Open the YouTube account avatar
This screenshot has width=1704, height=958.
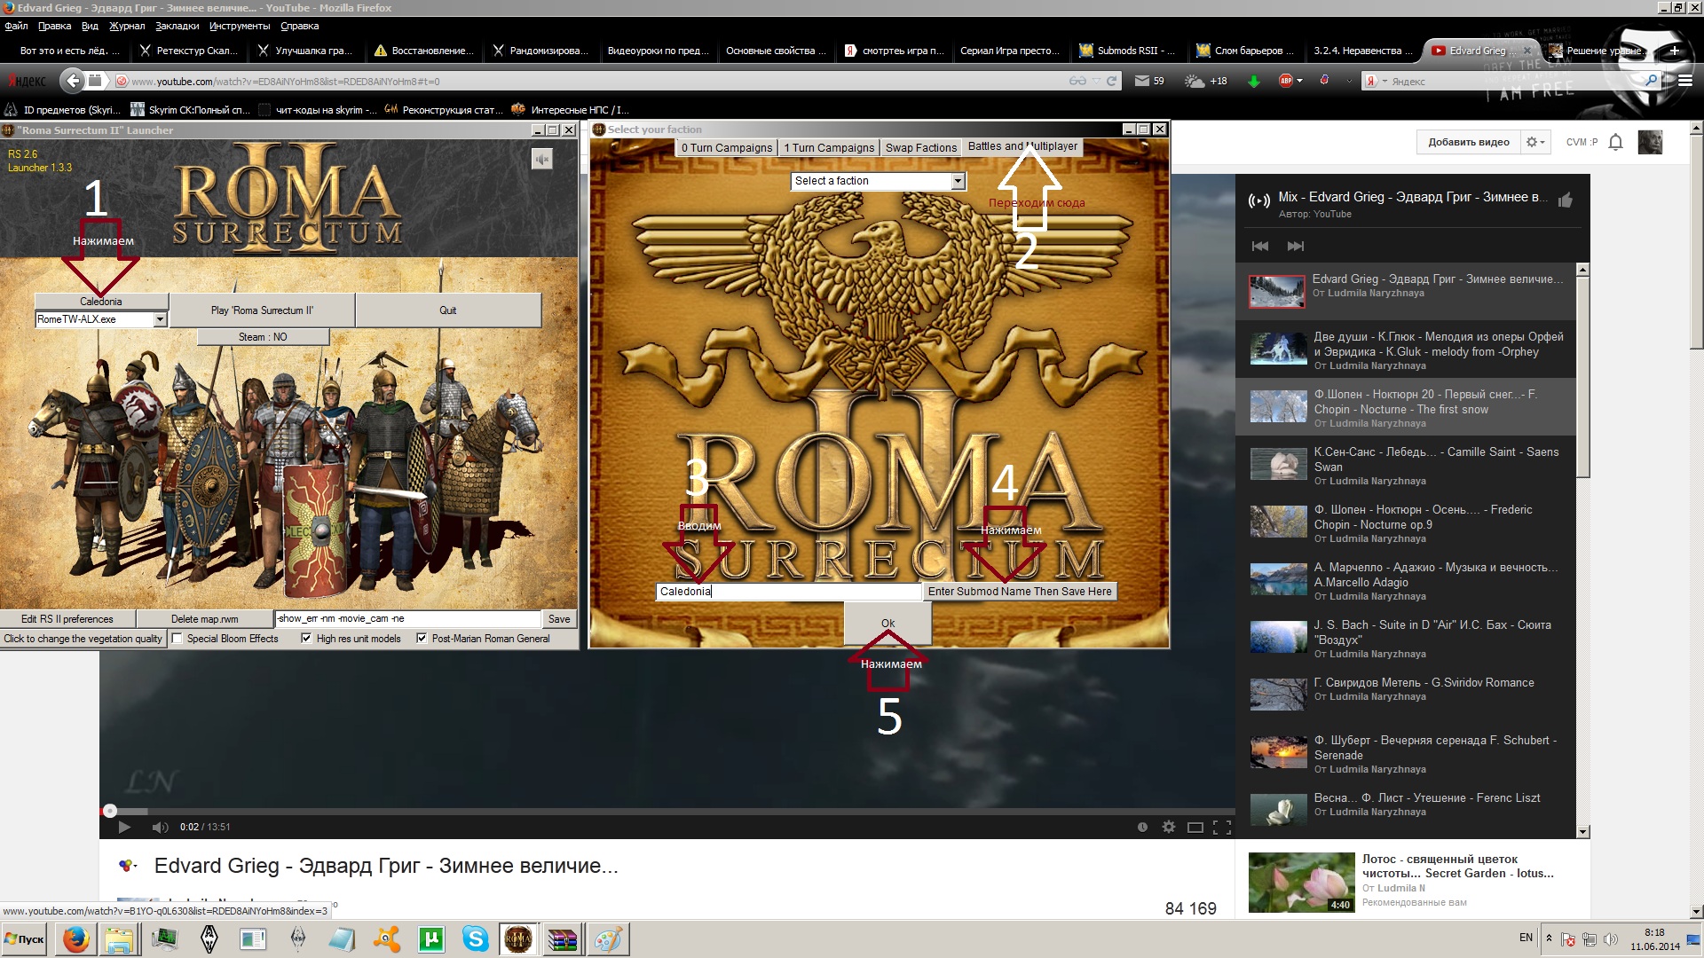pos(1649,142)
